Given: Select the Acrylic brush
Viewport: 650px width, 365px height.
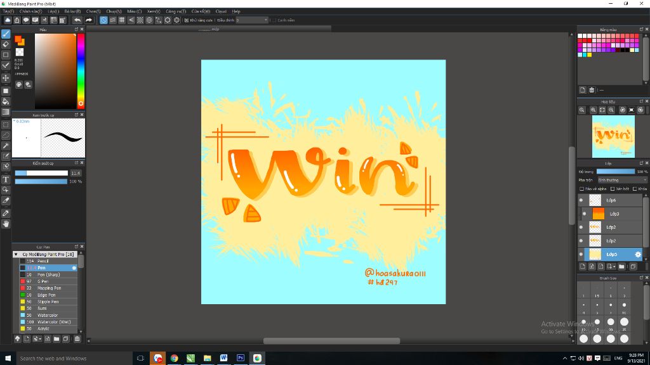Looking at the screenshot, I should pos(48,329).
